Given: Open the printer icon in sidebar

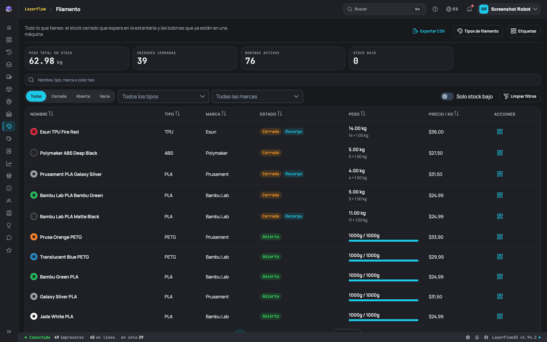Looking at the screenshot, I should [9, 102].
